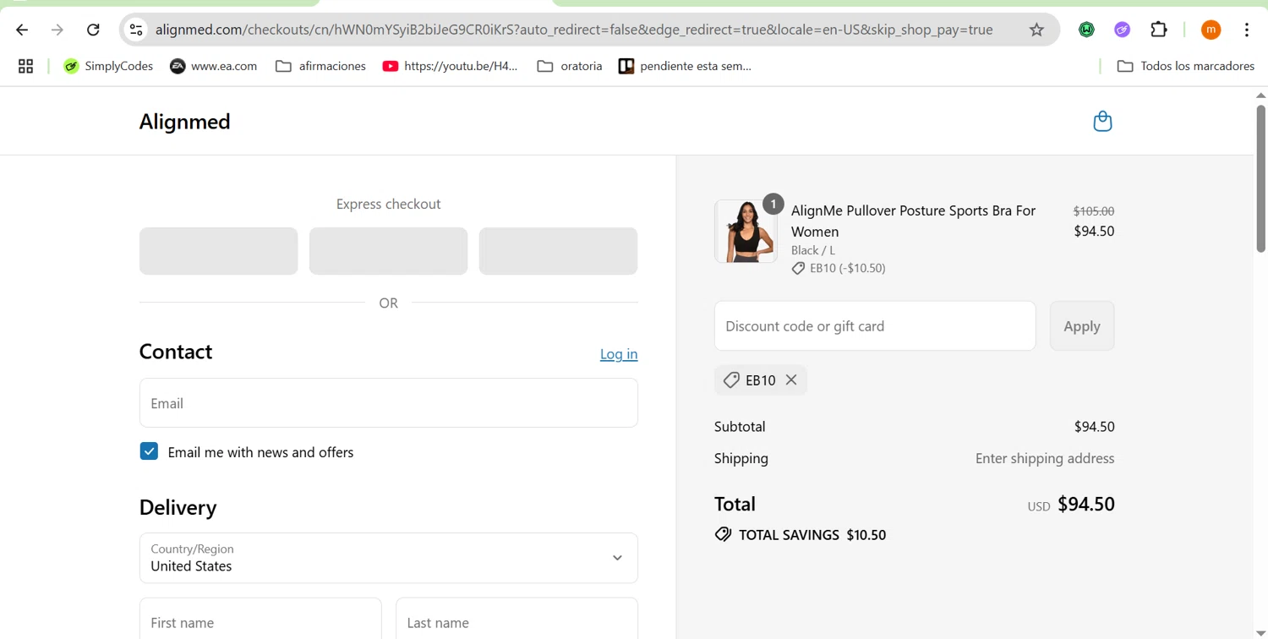Open the oratoria bookmark folder
Screen dimensions: 1268x639
coord(569,66)
